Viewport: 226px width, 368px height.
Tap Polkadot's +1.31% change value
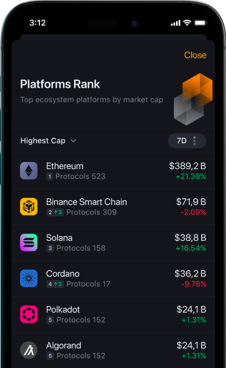tap(194, 320)
